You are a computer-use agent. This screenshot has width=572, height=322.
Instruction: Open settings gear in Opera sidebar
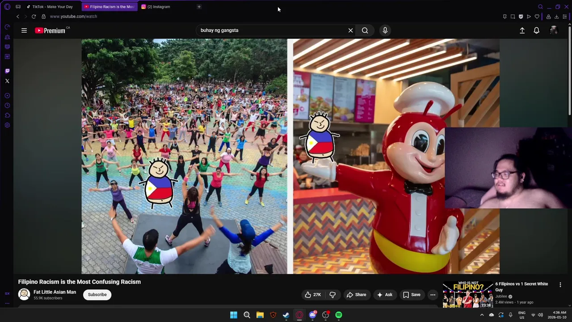click(7, 125)
